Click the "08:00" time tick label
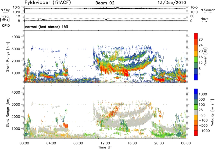 pos(78,143)
